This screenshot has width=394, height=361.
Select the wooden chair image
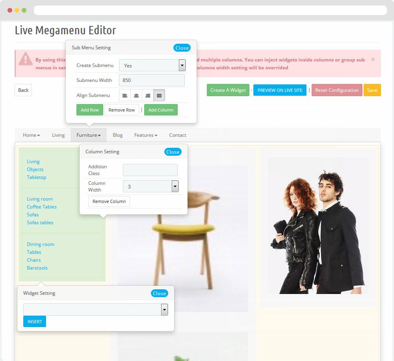click(x=183, y=239)
